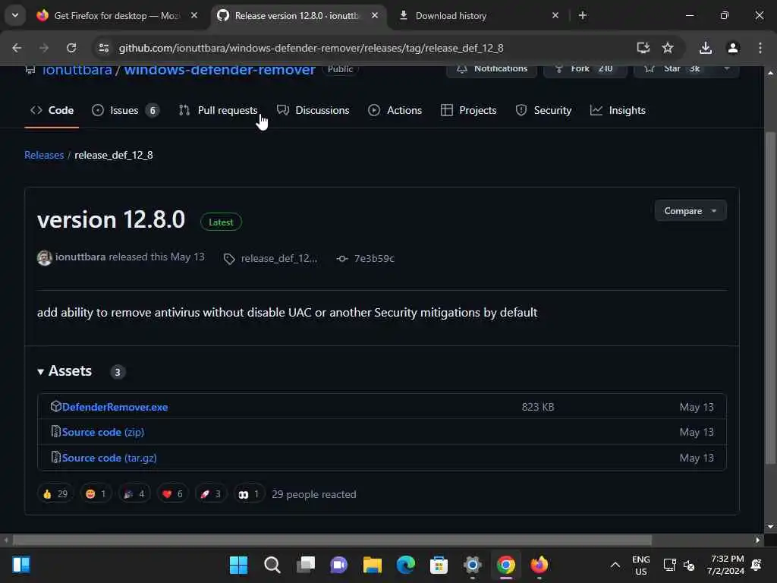This screenshot has height=583, width=777.
Task: Click the horizontal page scrollbar
Action: point(332,540)
